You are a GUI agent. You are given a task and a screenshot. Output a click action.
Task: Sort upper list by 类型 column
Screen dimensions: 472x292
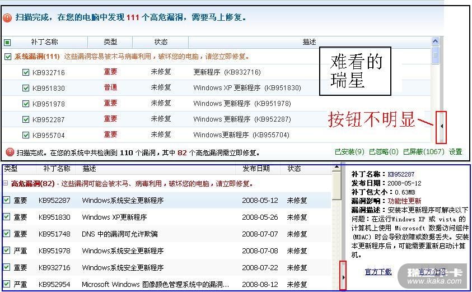point(110,42)
